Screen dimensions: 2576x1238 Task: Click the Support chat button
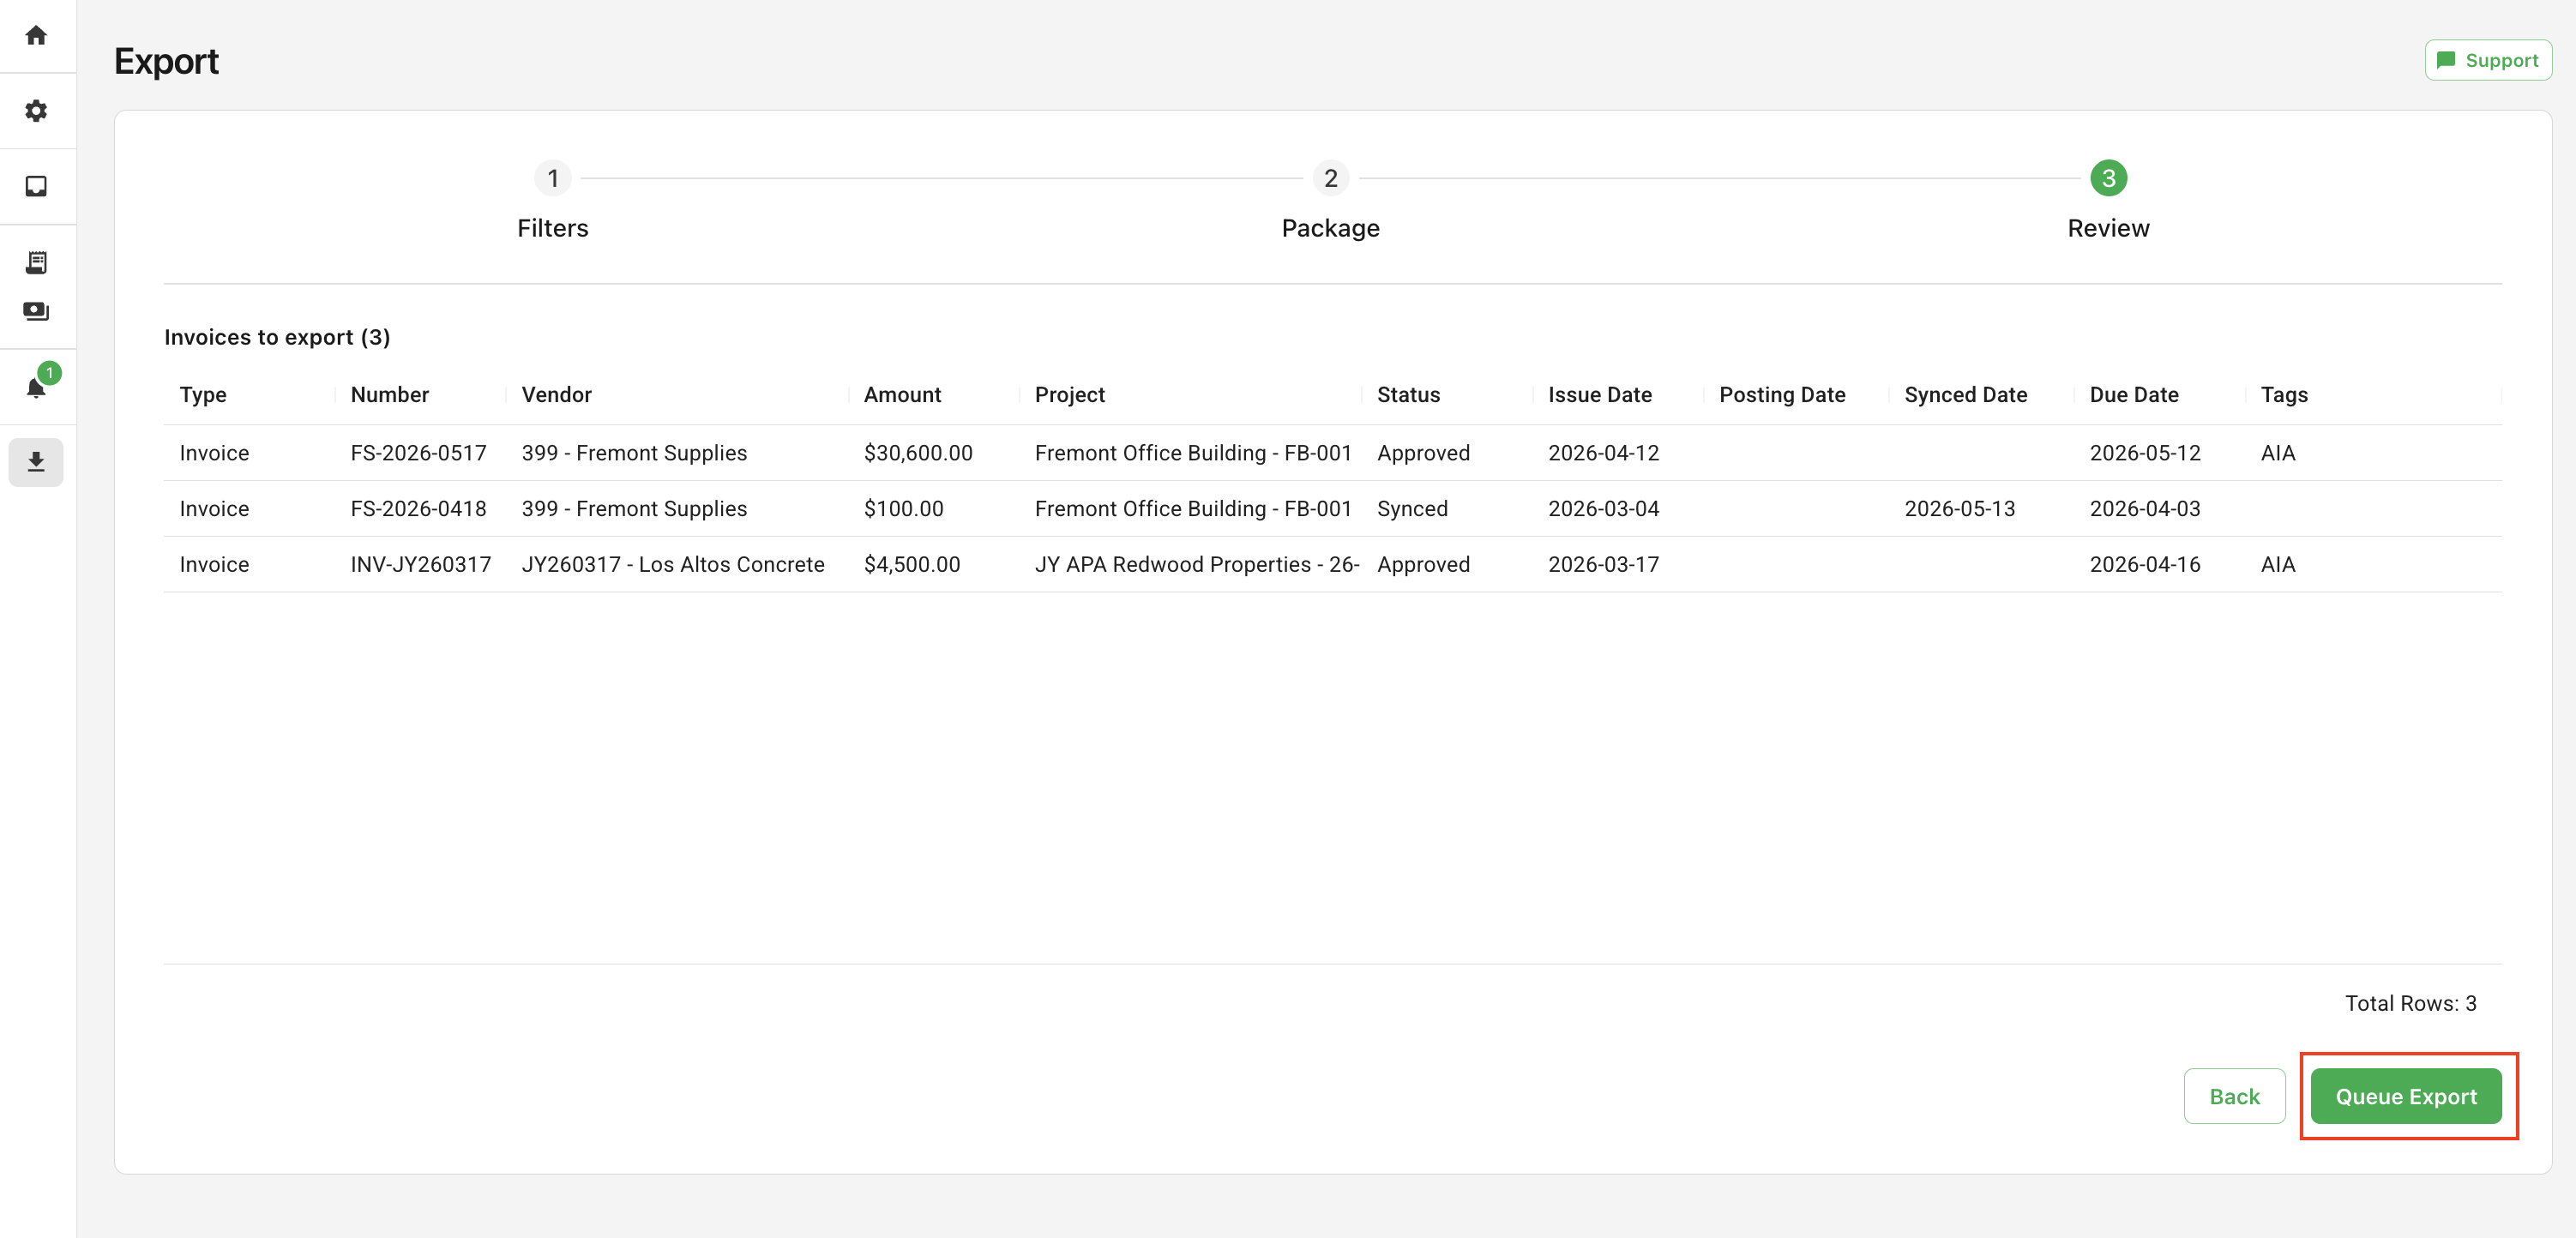(x=2487, y=60)
